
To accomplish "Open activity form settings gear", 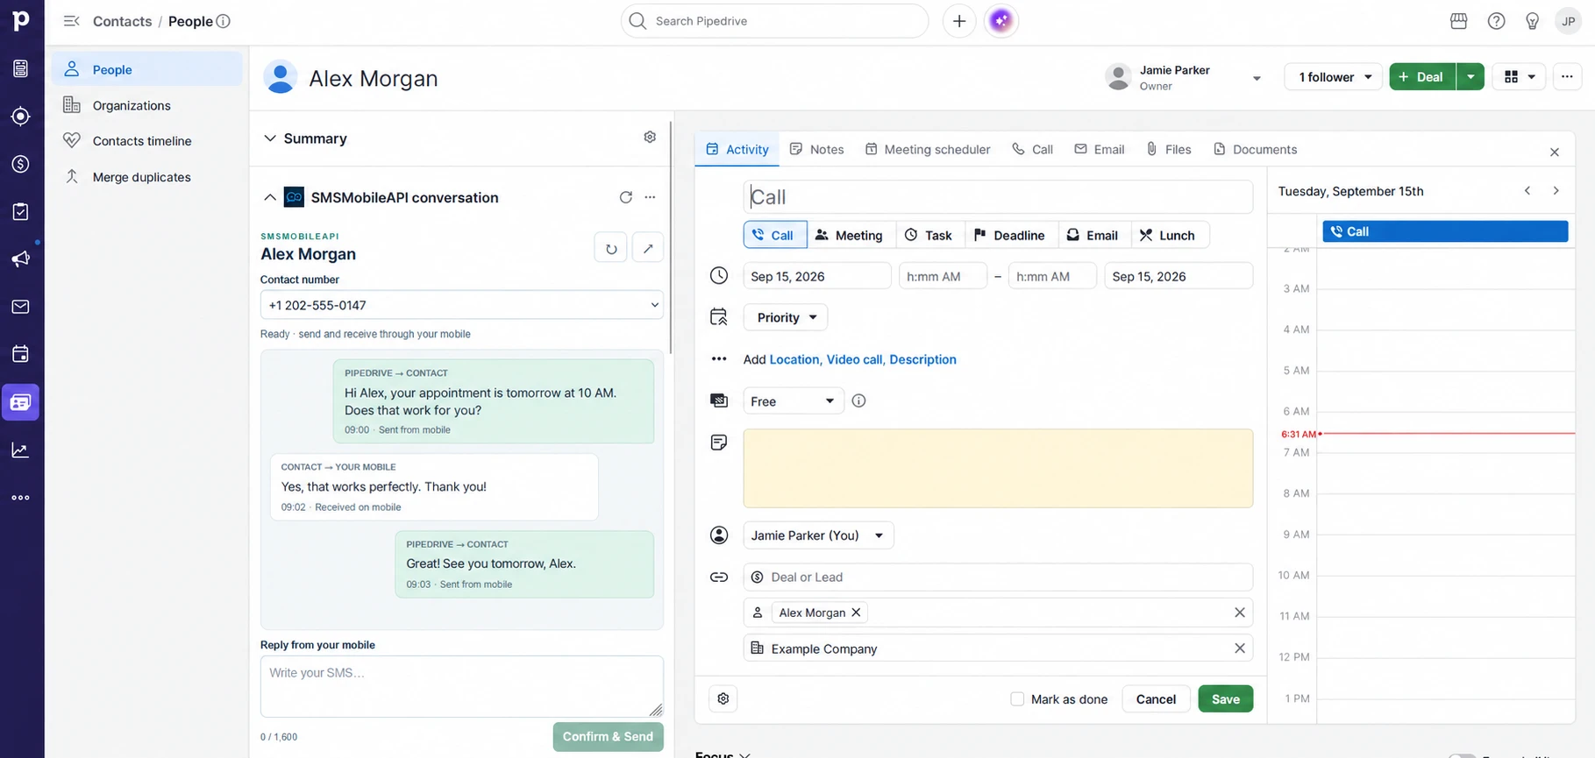I will (723, 698).
